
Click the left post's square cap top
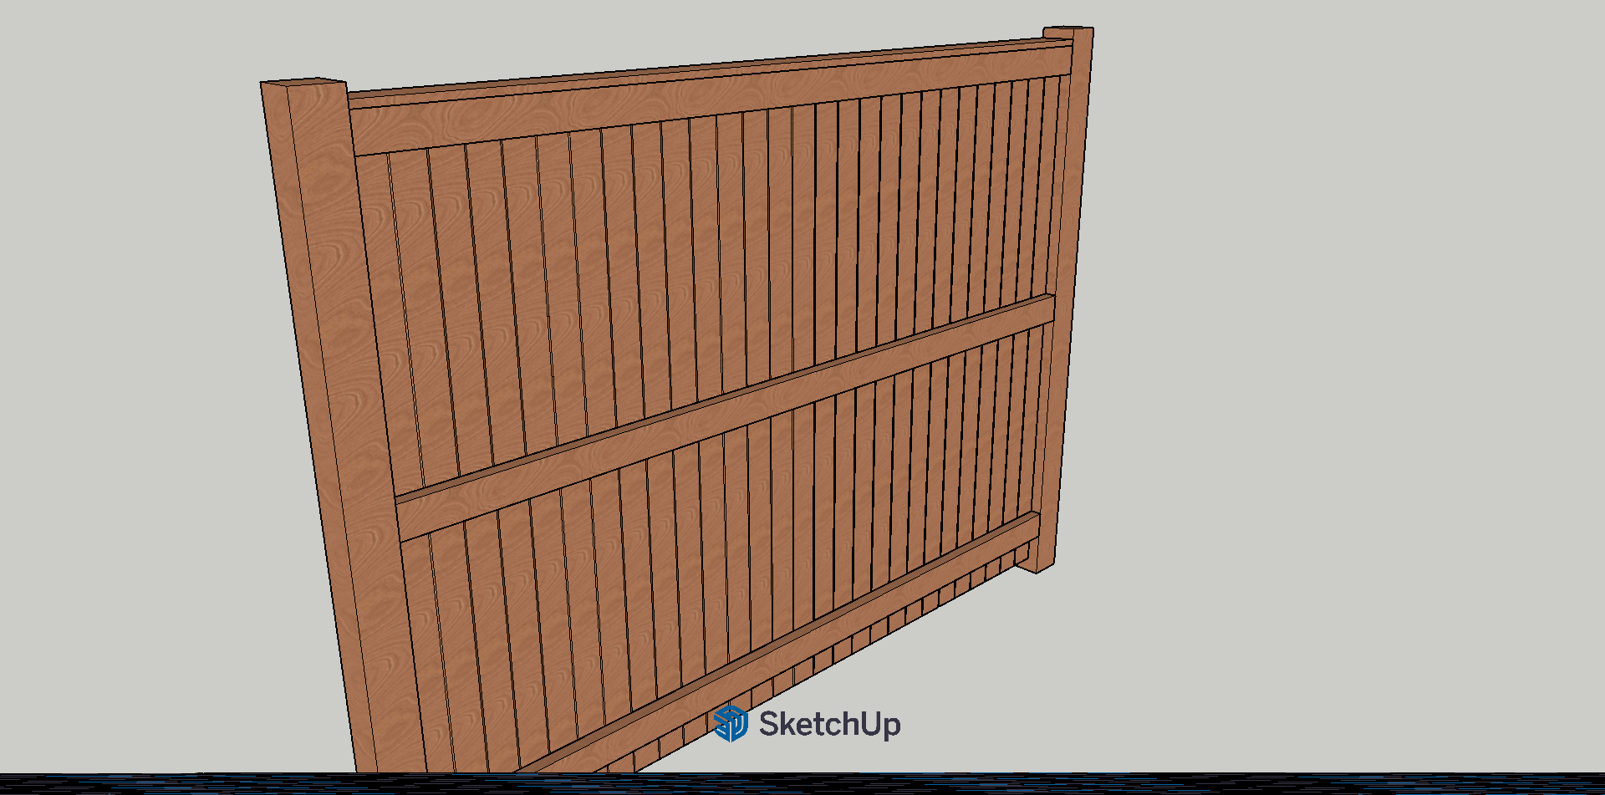click(x=305, y=79)
